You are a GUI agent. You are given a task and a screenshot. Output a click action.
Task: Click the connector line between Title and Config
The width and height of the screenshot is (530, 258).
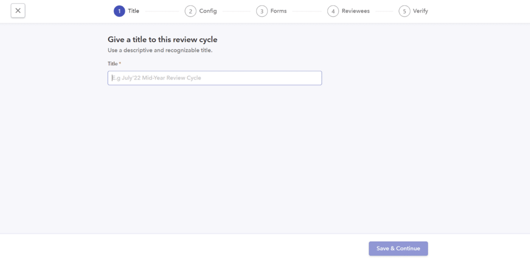(162, 11)
